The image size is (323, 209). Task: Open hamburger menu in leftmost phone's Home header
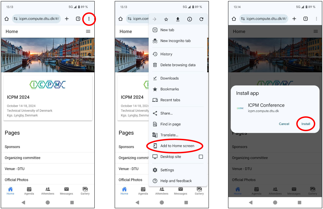pos(88,31)
